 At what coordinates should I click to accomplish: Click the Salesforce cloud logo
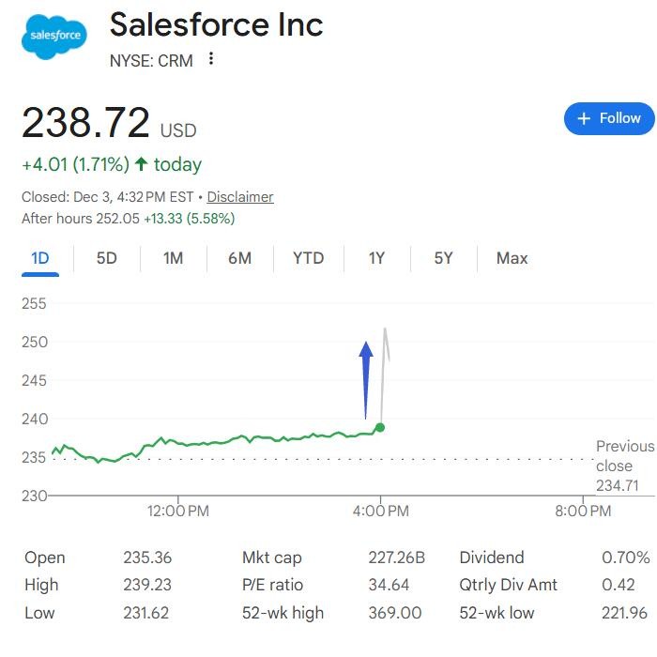[x=53, y=36]
